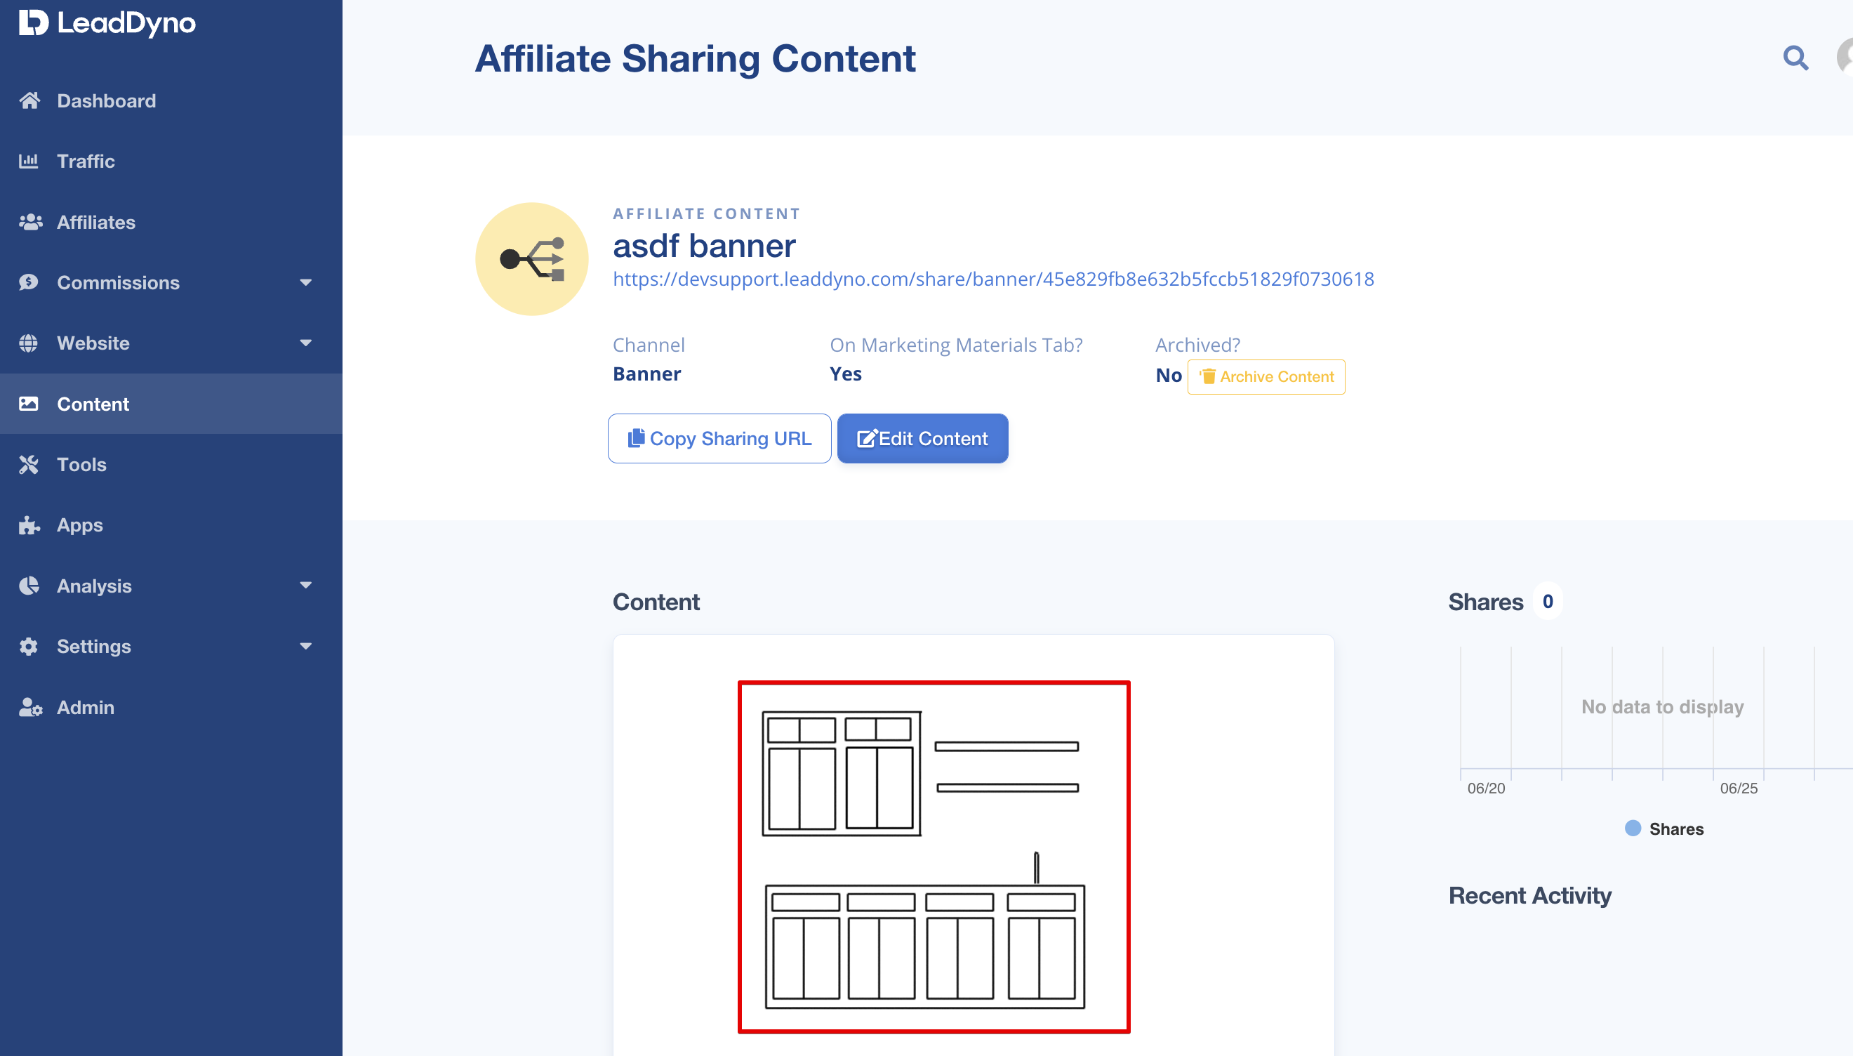Select Content in sidebar
This screenshot has width=1853, height=1056.
click(x=171, y=404)
